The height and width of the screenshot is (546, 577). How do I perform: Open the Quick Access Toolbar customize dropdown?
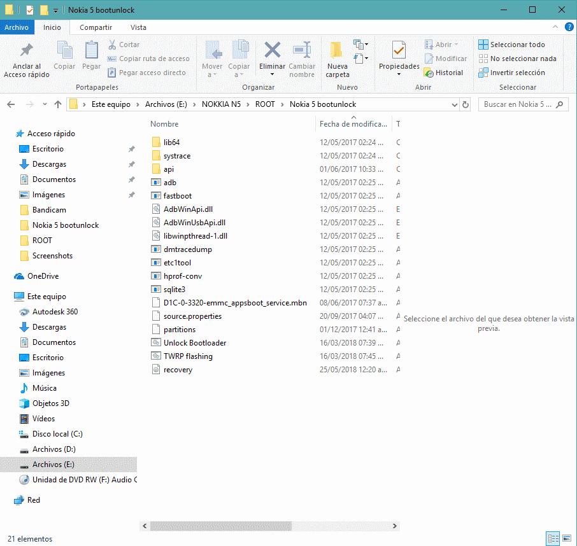point(55,10)
